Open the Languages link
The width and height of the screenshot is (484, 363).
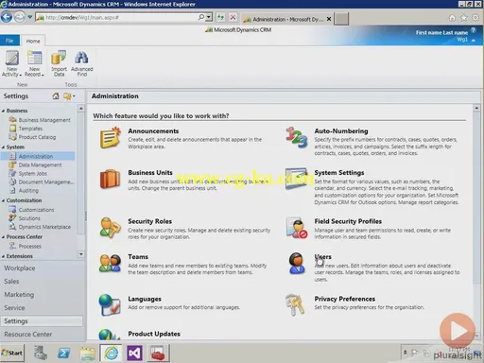[x=145, y=299]
